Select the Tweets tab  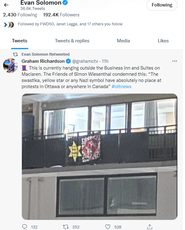20,41
